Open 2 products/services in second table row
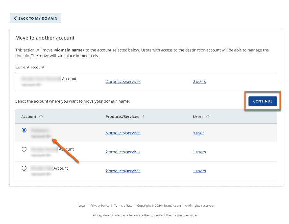Screen dimensions: 289x224 pos(123,152)
